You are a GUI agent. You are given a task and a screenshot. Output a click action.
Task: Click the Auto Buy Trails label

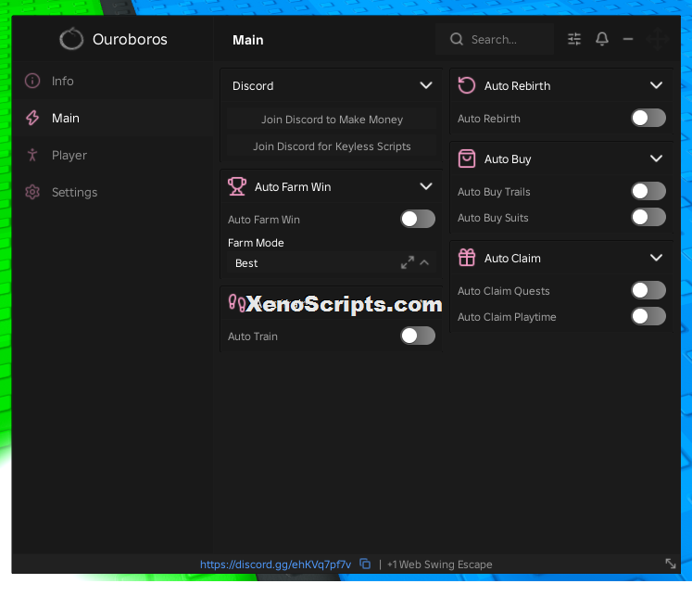(494, 192)
